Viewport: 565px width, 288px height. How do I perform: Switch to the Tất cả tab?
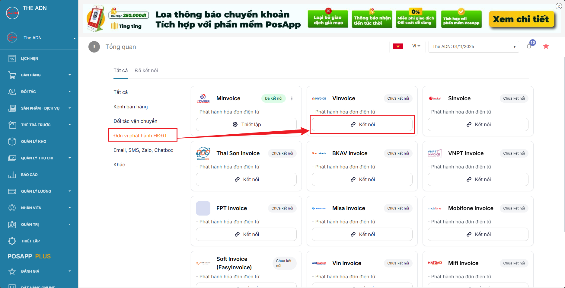coord(120,71)
